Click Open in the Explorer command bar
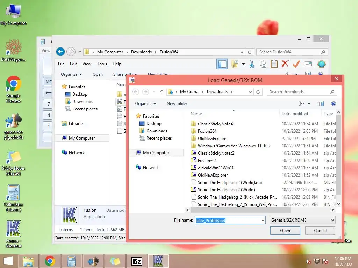Image resolution: width=358 pixels, height=268 pixels. [98, 74]
